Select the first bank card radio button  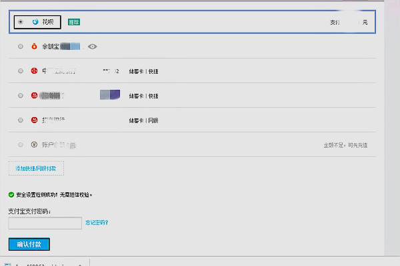(21, 70)
